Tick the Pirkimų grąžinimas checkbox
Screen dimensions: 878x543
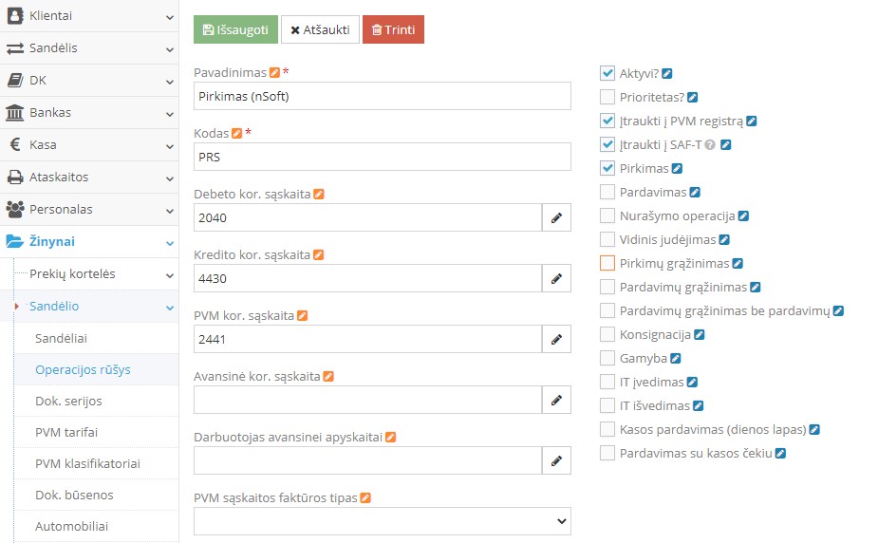point(607,263)
